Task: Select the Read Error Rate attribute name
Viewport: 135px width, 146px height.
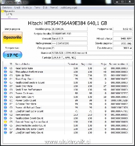Action: pos(24,68)
